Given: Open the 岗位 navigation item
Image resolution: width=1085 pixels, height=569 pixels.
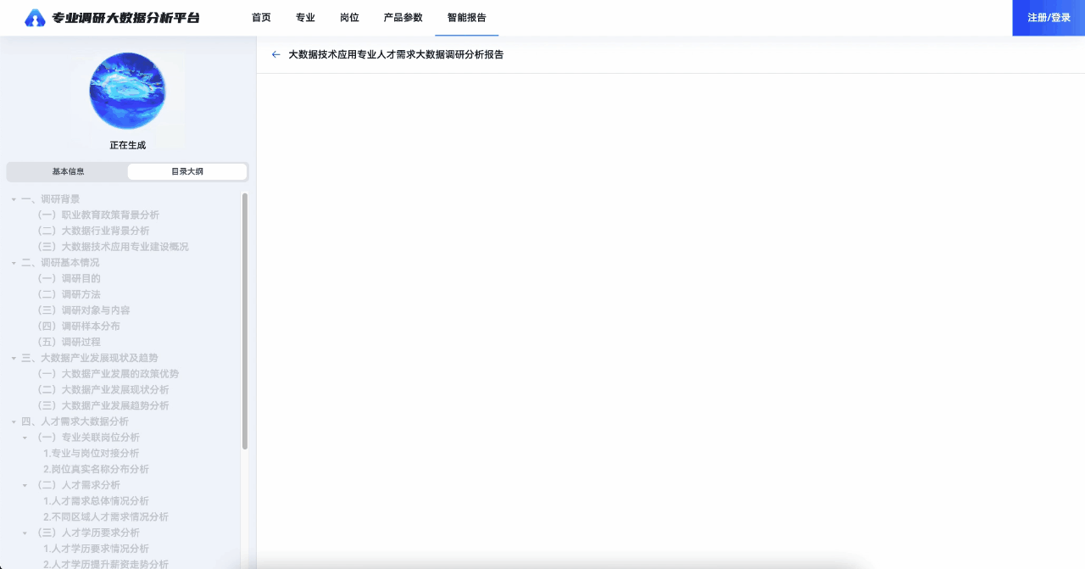Looking at the screenshot, I should point(348,17).
